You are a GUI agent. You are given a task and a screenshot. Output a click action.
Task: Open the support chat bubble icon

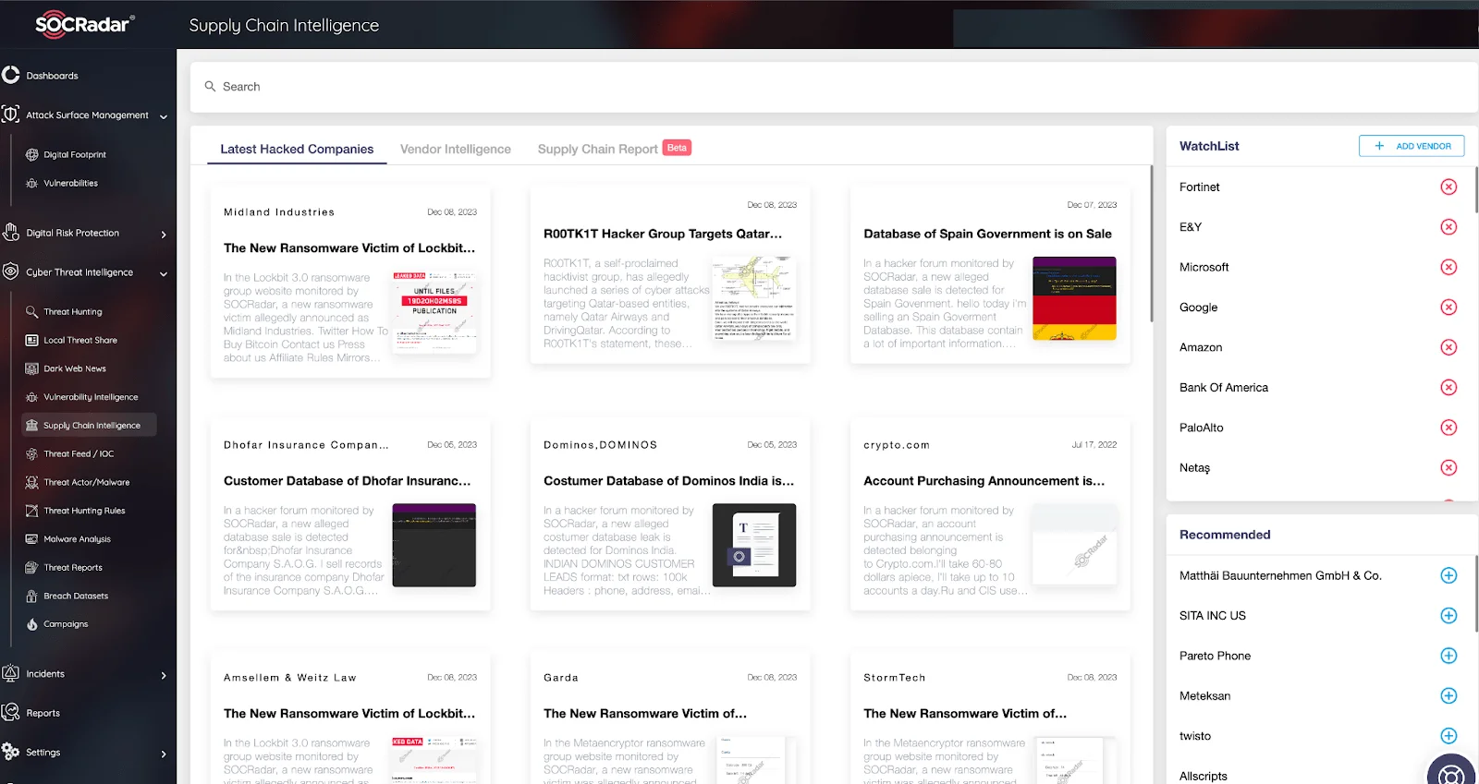pyautogui.click(x=1452, y=771)
